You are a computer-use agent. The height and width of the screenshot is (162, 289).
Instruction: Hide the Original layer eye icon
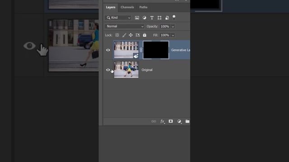108,70
